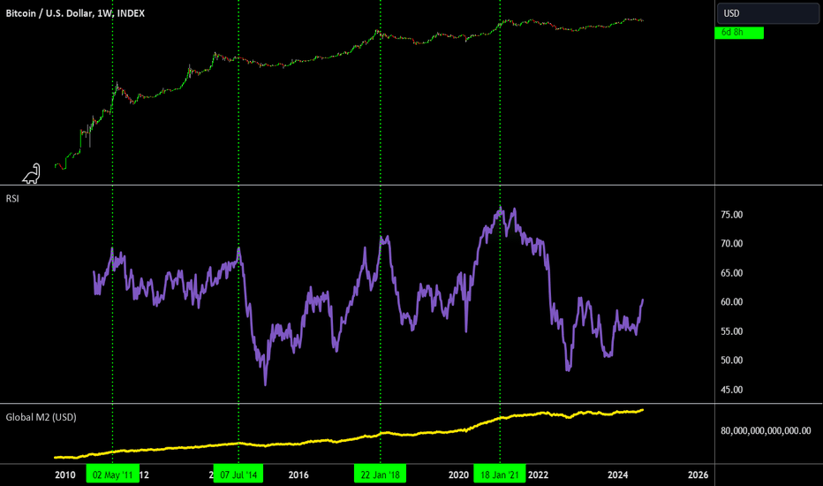Click the 55.00 RSI scale value
Screen dimensions: 823x486
pos(732,331)
